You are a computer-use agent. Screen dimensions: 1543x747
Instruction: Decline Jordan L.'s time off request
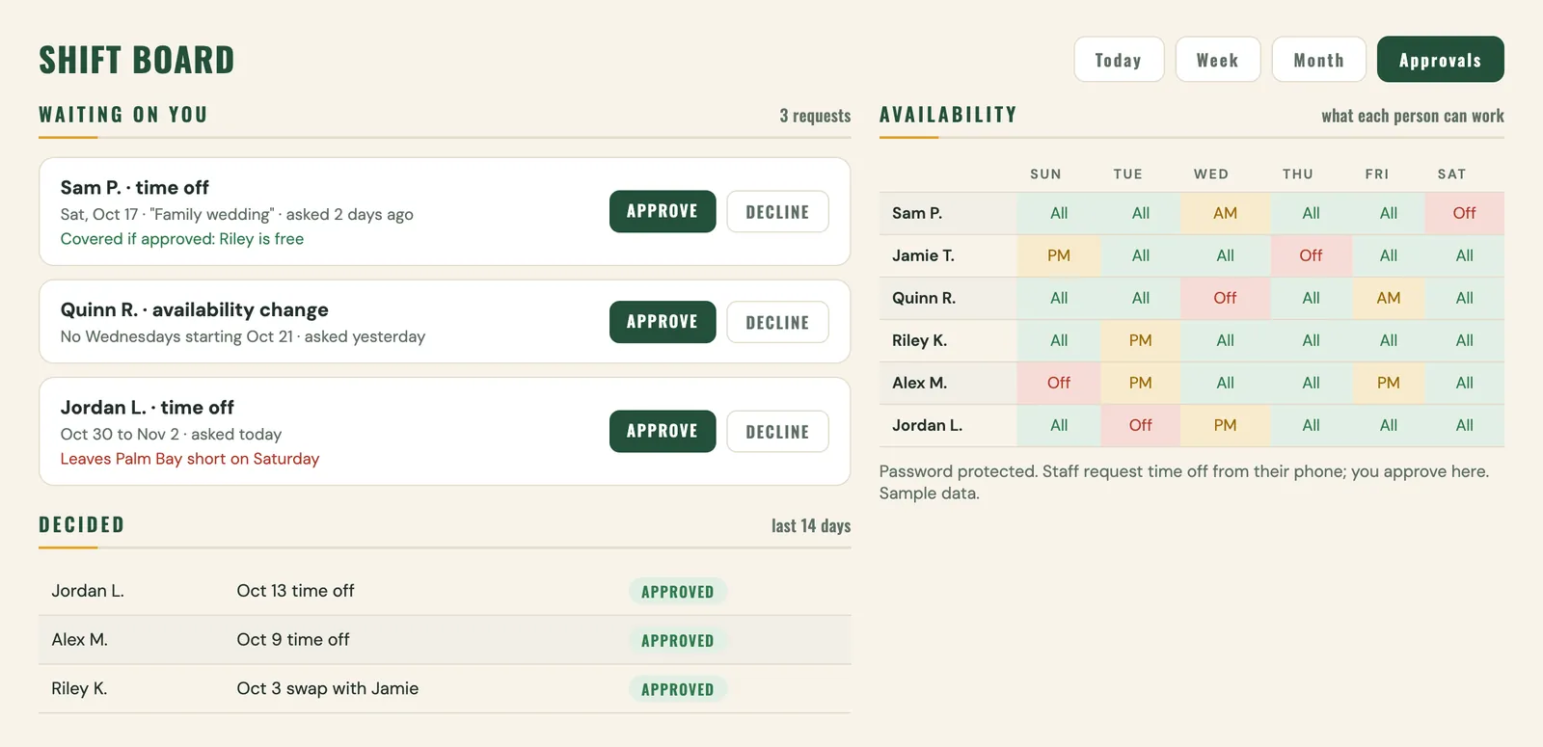pos(777,431)
